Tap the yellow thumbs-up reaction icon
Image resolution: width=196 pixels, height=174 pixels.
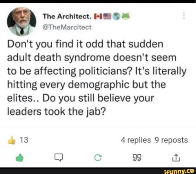12,140
